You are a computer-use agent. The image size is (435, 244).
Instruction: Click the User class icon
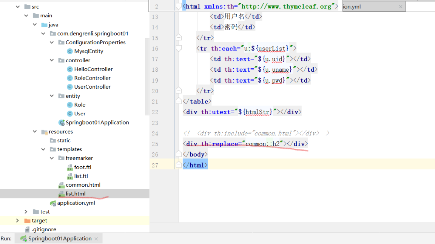(x=70, y=114)
